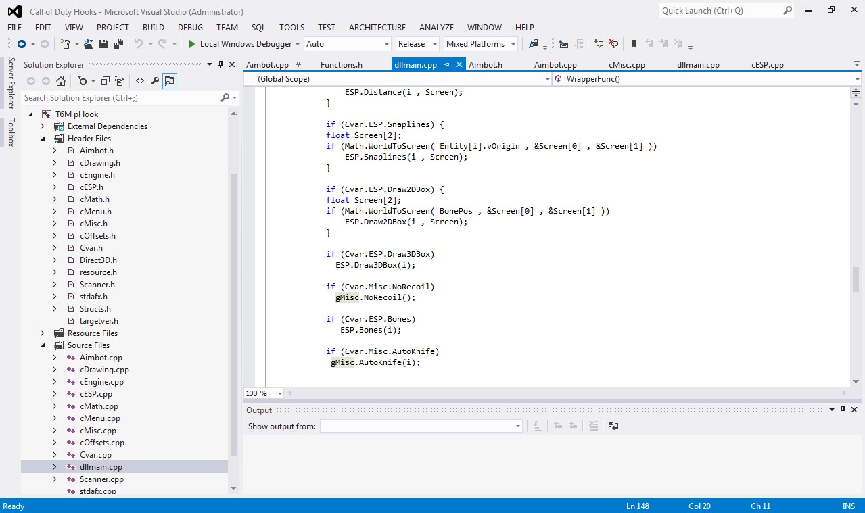
Task: Open the Toolbox side tab
Action: [11, 132]
